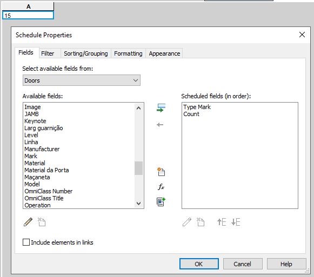Image resolution: width=314 pixels, height=277 pixels.
Task: Click the Move parameter up icon
Action: point(222,222)
